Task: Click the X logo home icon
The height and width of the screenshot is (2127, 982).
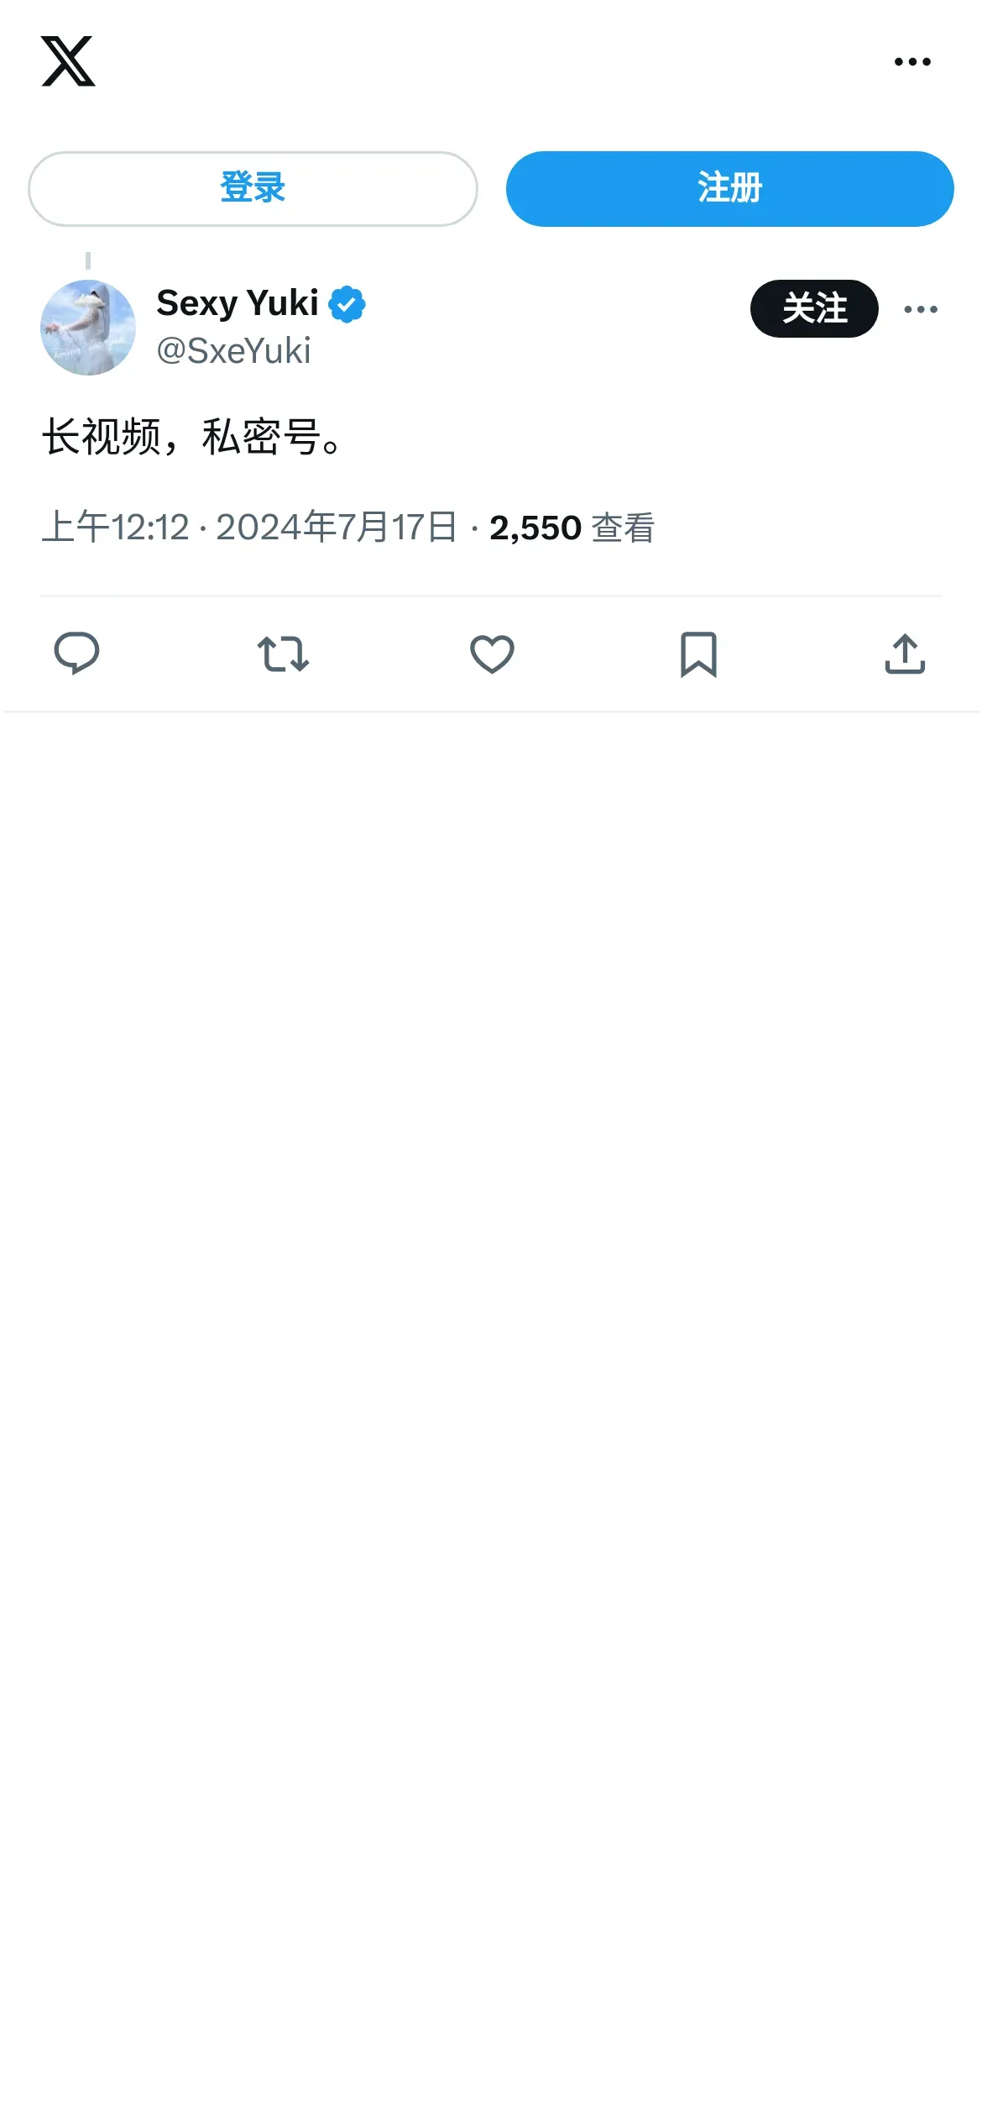Action: (68, 61)
